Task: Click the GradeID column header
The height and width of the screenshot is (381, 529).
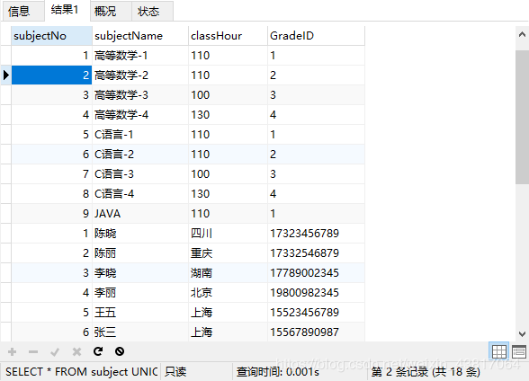Action: (316, 36)
